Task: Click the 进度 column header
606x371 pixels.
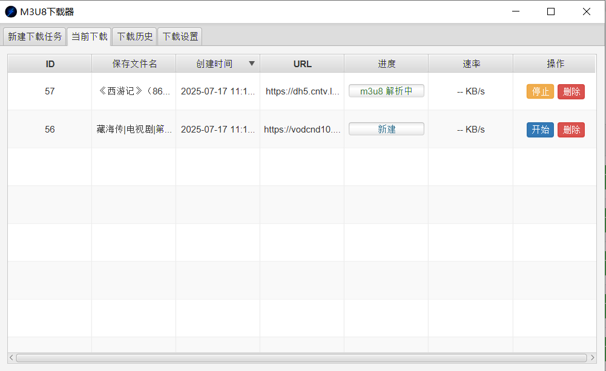Action: click(x=386, y=64)
